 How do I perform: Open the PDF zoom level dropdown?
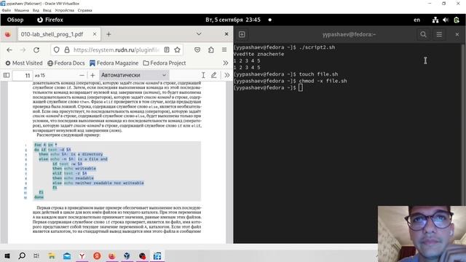(134, 75)
